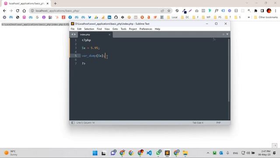
Task: Open the Goto menu
Action: tap(115, 29)
